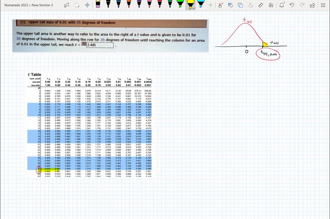Enable the Ruler tool
330x219 pixels.
261,5
